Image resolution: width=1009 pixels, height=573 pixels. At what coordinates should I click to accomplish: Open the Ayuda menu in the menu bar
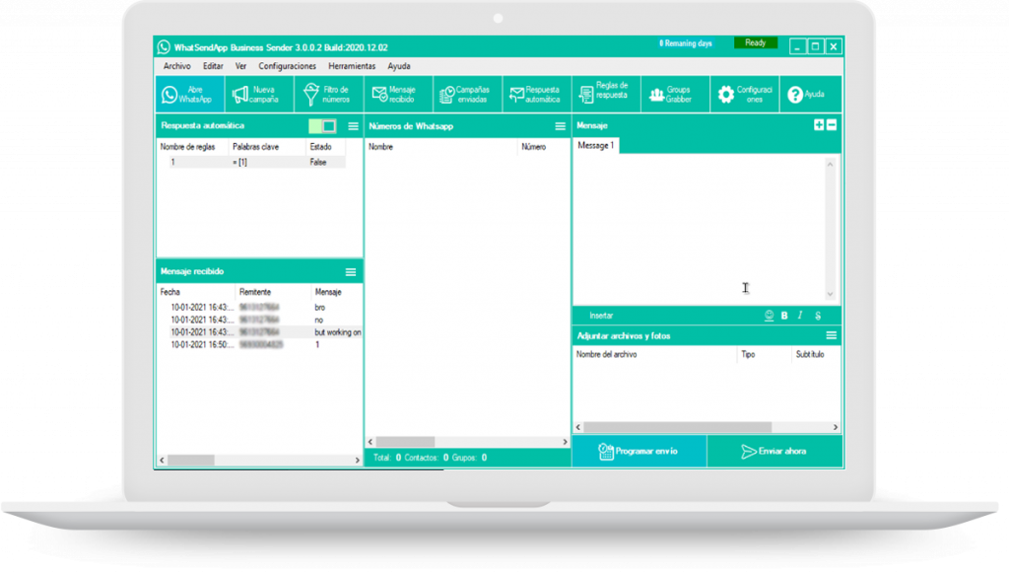(x=399, y=66)
